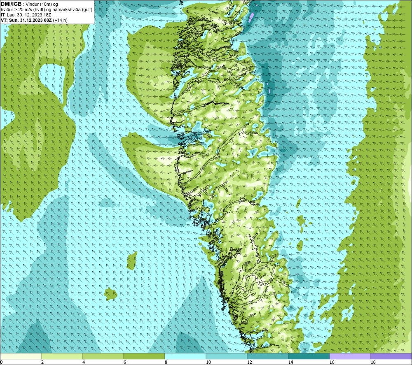
Task: Click the 'DMI/IGB' title text
Action: (x=11, y=4)
